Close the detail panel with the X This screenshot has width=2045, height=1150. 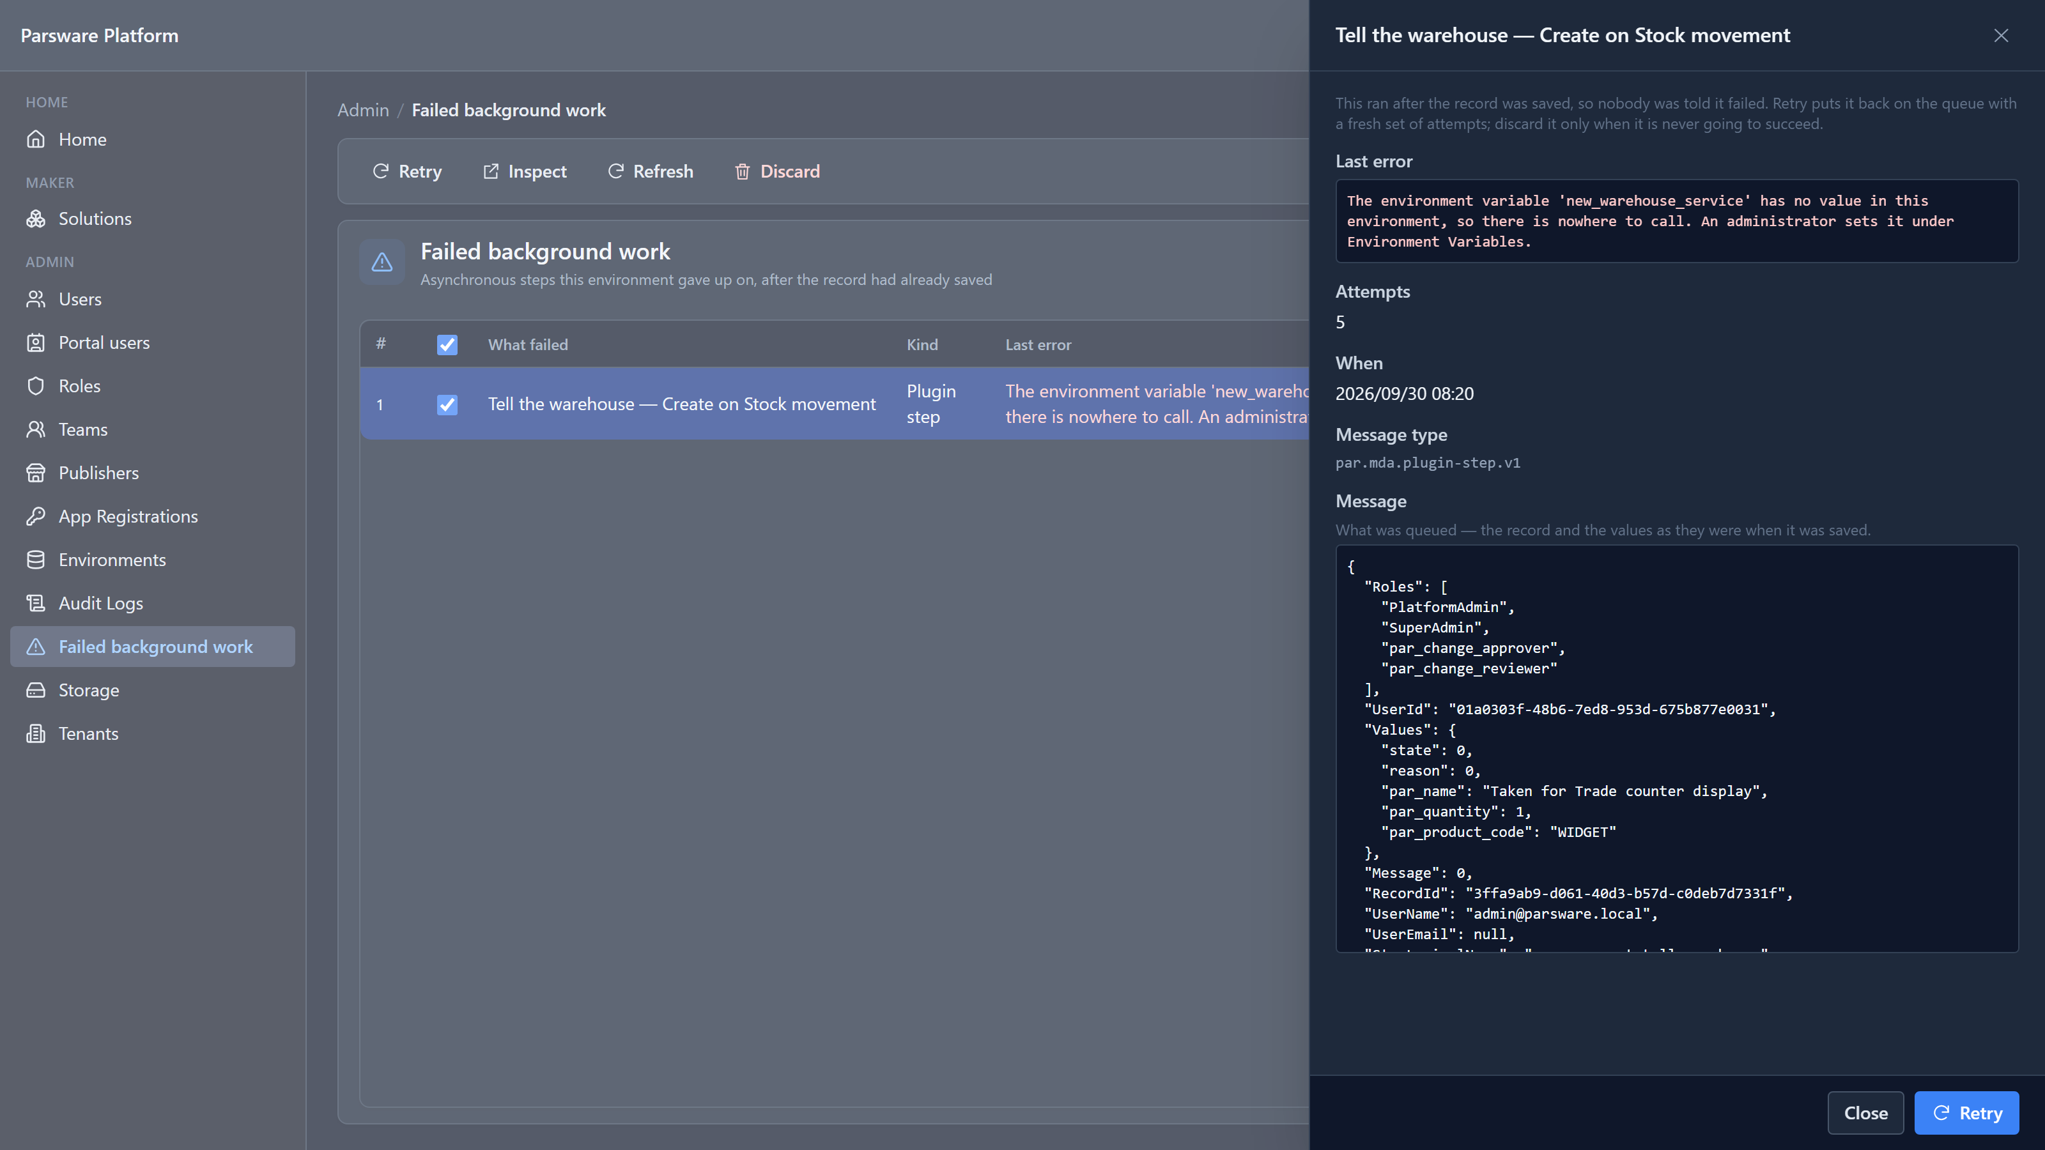tap(2000, 36)
